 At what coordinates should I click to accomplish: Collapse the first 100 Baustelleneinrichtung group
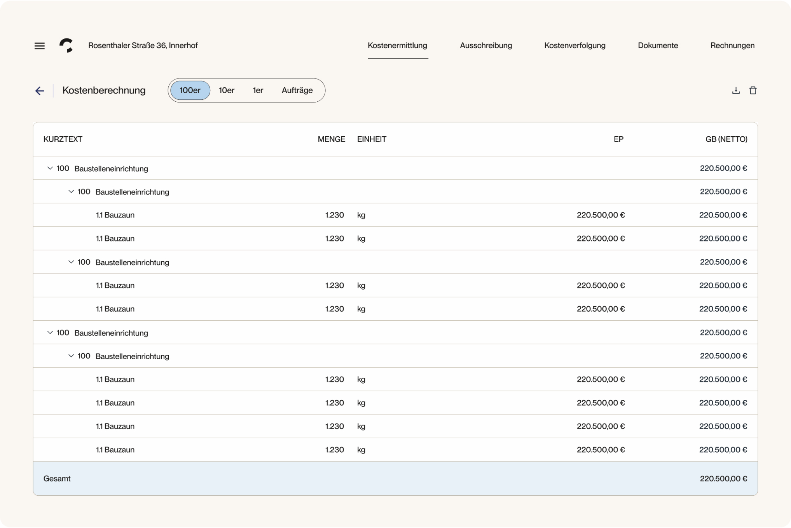pos(49,168)
